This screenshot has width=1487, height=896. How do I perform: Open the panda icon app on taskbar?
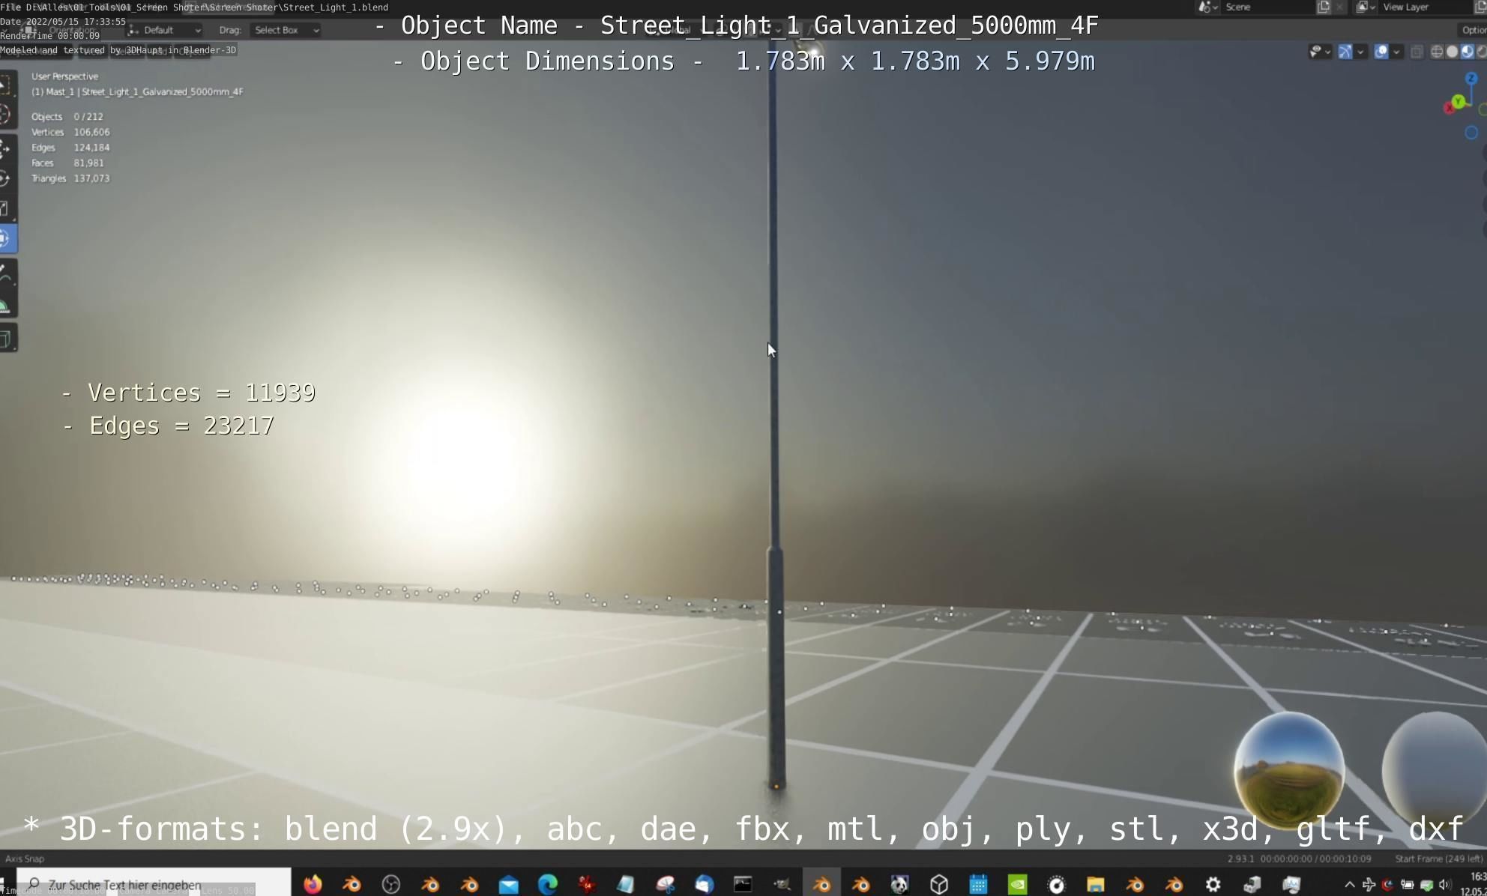pyautogui.click(x=900, y=885)
